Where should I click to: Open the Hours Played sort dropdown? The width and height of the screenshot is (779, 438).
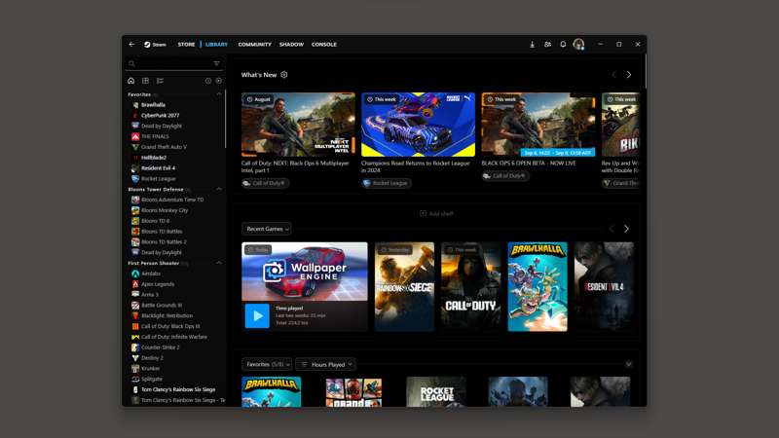click(x=326, y=364)
